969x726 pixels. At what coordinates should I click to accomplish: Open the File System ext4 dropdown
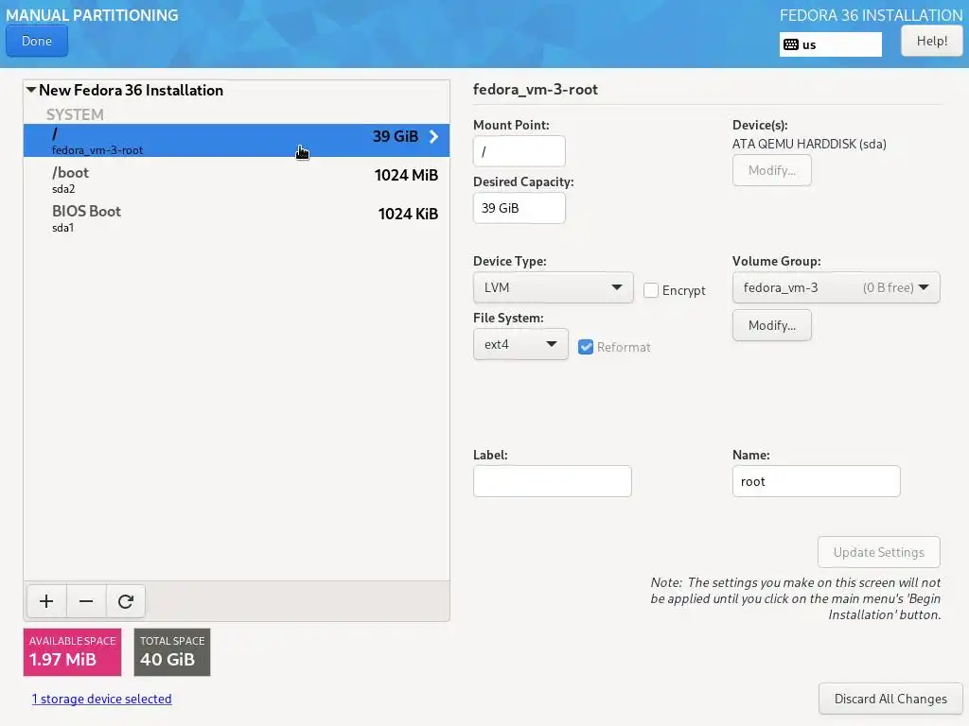[x=520, y=344]
